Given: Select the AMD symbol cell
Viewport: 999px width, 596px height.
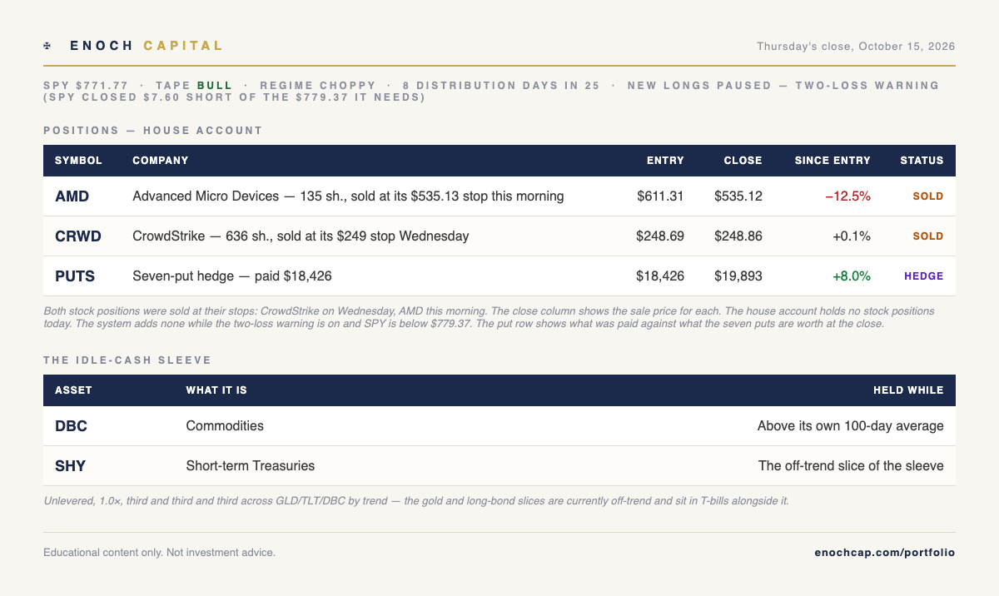Looking at the screenshot, I should click(x=72, y=196).
